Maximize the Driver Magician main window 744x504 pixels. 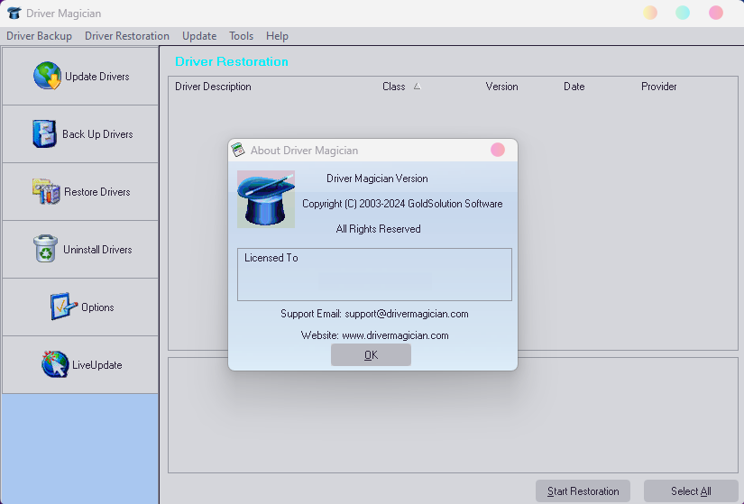(683, 13)
